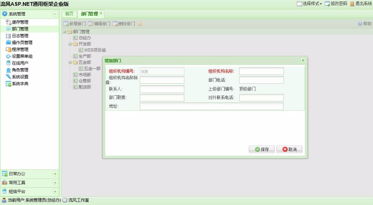Click the 短信平台 panel icon
This screenshot has height=205, width=373.
(5, 191)
